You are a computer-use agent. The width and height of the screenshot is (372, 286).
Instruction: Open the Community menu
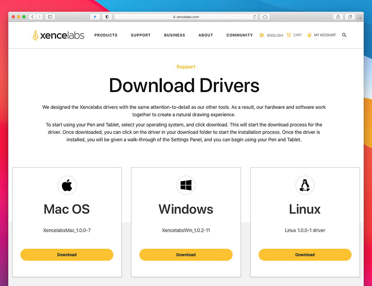(x=239, y=35)
